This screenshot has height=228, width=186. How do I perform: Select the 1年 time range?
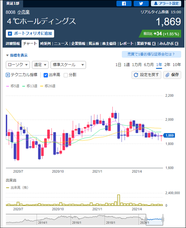[159, 65]
